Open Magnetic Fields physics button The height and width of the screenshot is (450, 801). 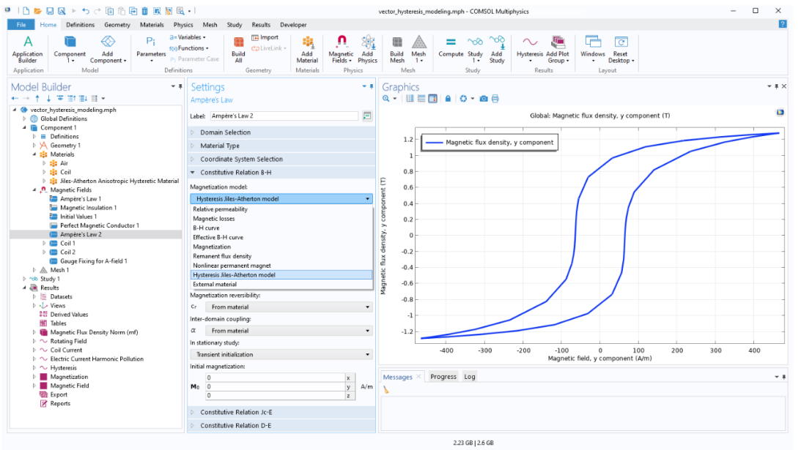tap(342, 50)
